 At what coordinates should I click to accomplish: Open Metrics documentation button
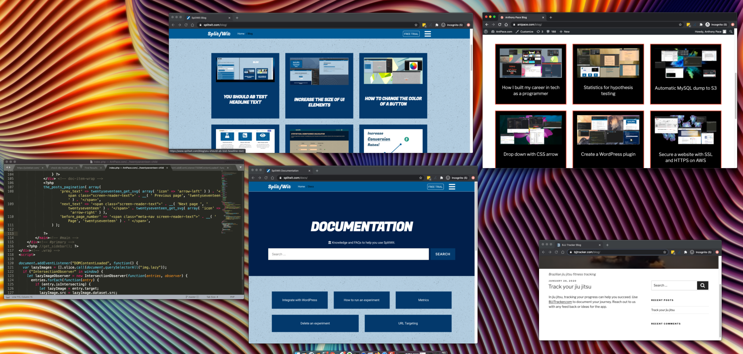pyautogui.click(x=423, y=300)
